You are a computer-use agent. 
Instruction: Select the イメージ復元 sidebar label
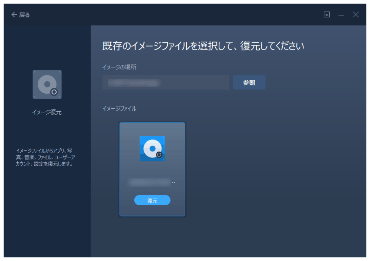[47, 112]
